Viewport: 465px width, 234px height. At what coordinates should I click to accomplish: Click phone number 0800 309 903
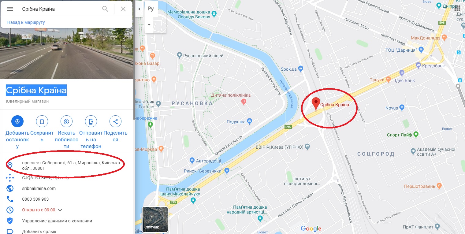point(35,199)
